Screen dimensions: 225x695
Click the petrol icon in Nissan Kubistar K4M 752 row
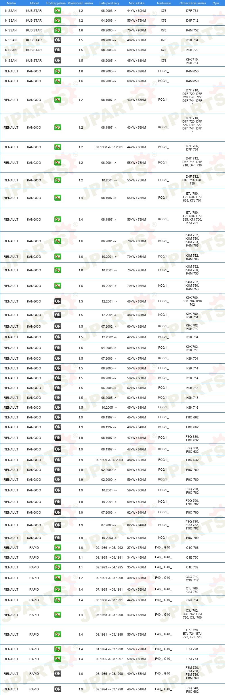58,30
